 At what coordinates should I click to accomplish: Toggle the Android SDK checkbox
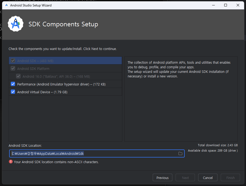tap(13, 60)
